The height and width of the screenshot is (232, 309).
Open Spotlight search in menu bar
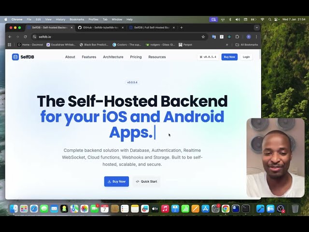pos(270,19)
